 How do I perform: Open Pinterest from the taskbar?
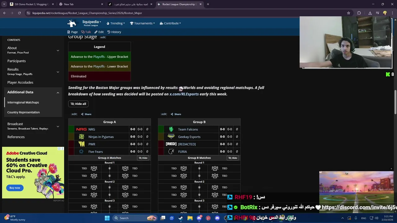[208, 218]
